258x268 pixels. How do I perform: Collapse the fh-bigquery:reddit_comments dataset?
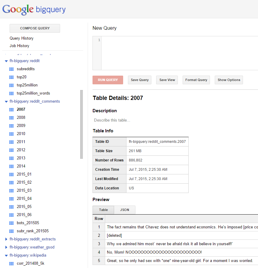pyautogui.click(x=6, y=101)
